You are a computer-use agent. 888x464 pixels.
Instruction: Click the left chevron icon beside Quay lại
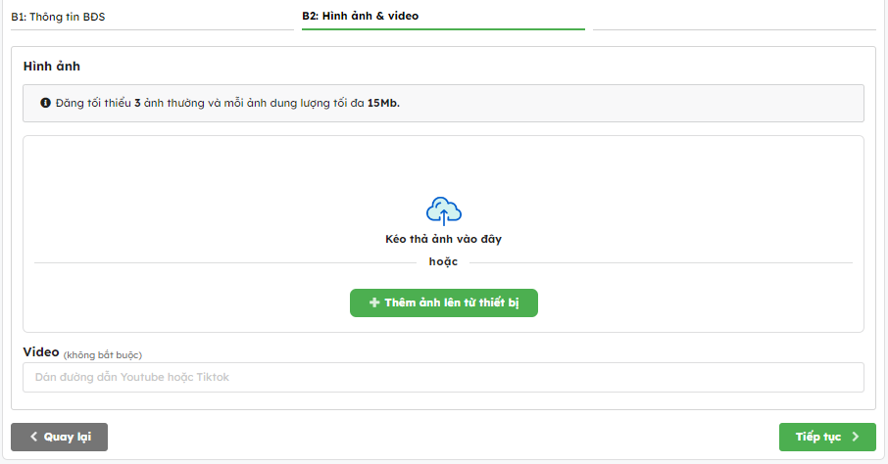tap(34, 438)
